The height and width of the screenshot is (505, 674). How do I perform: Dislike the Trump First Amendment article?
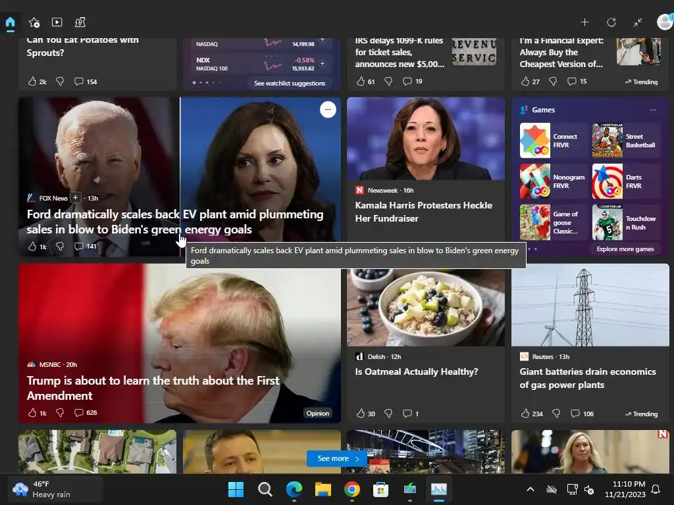pos(60,413)
